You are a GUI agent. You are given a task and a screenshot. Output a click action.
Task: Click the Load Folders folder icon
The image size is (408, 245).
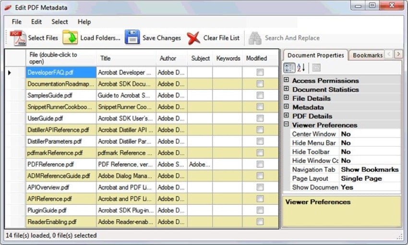click(70, 37)
